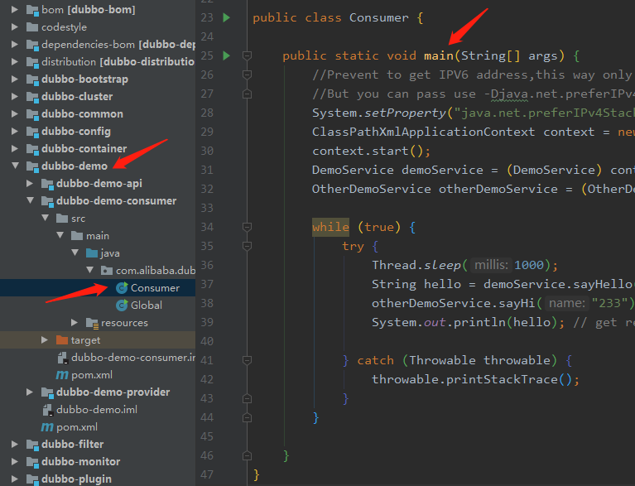Select the distribution module row
635x486 pixels.
click(x=98, y=61)
